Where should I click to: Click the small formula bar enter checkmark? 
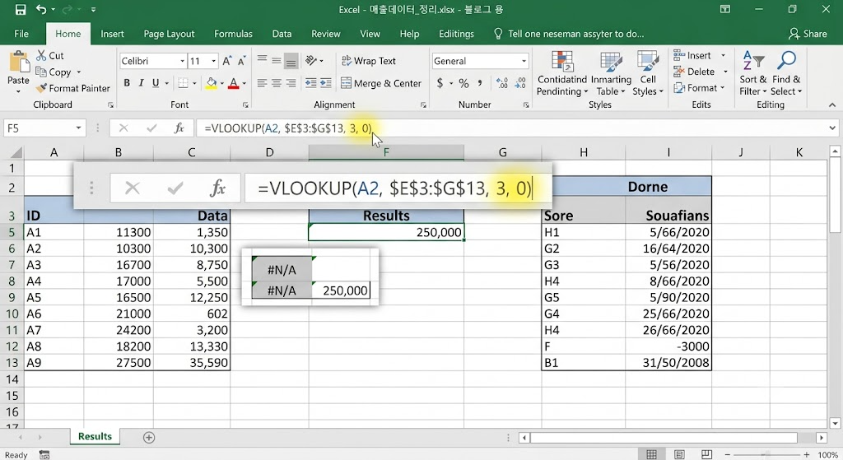tap(151, 128)
